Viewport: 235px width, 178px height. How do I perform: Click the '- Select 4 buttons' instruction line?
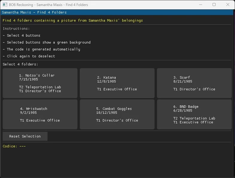pyautogui.click(x=22, y=35)
